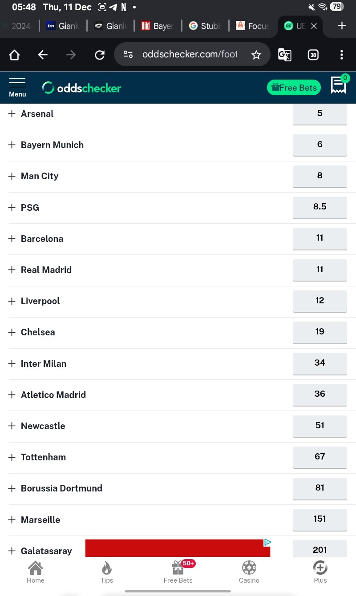Tap the browser home icon
356x596 pixels.
(15, 55)
